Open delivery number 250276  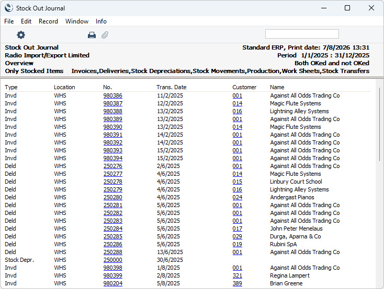tap(112, 166)
